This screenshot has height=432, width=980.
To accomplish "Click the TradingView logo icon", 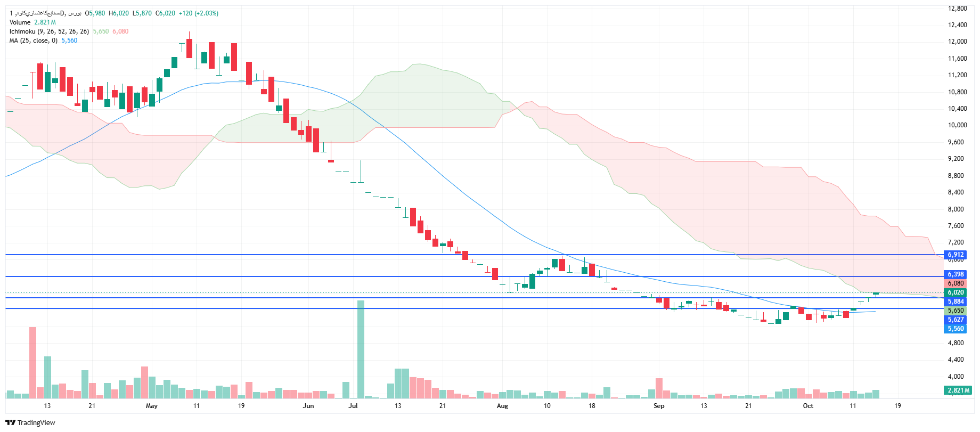I will pos(11,422).
